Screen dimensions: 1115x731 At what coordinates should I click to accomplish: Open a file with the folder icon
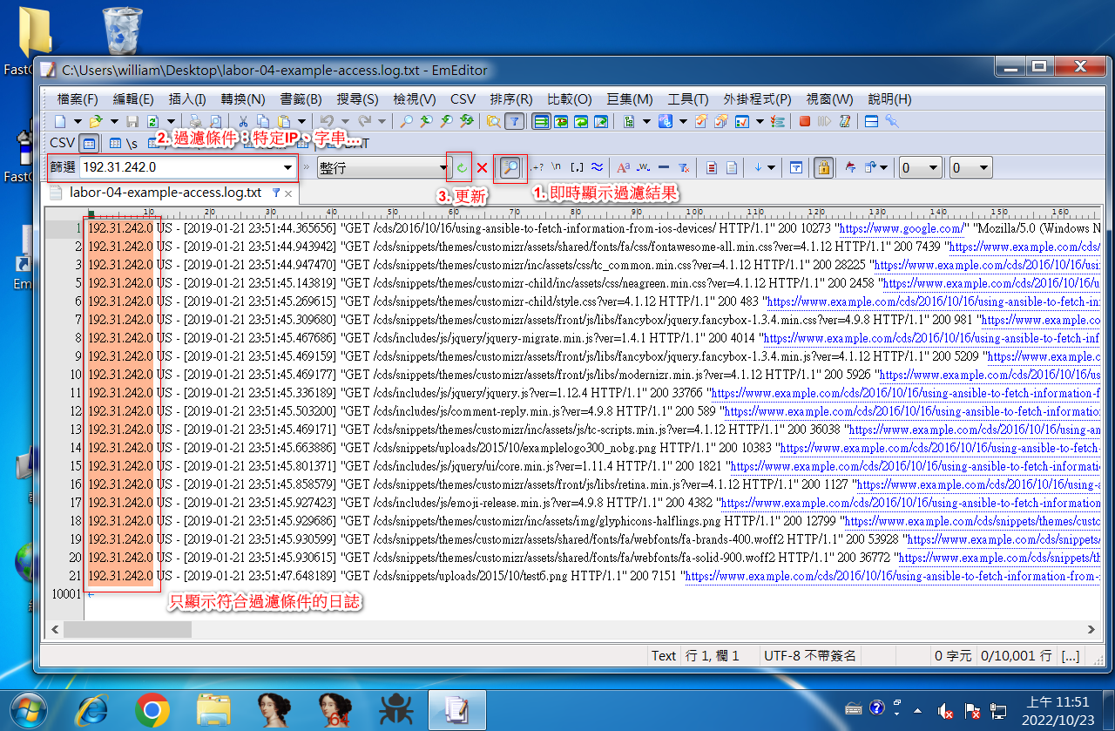(96, 121)
